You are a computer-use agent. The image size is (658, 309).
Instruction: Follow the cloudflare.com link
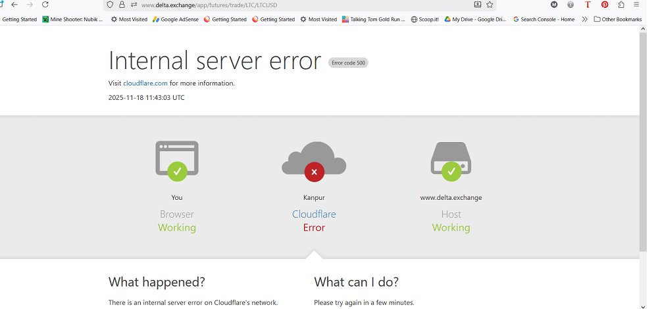click(145, 83)
